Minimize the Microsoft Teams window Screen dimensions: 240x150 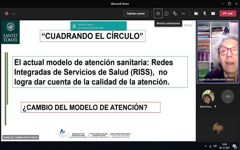pyautogui.click(x=222, y=4)
